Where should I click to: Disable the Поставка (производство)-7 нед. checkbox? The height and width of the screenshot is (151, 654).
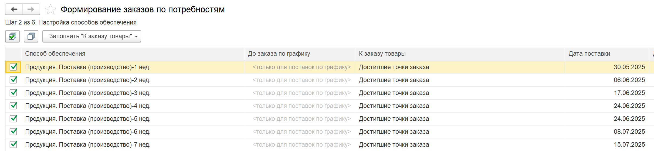[13, 145]
